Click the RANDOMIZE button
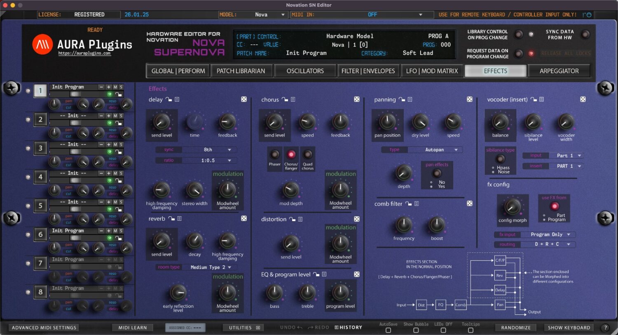 (516, 328)
